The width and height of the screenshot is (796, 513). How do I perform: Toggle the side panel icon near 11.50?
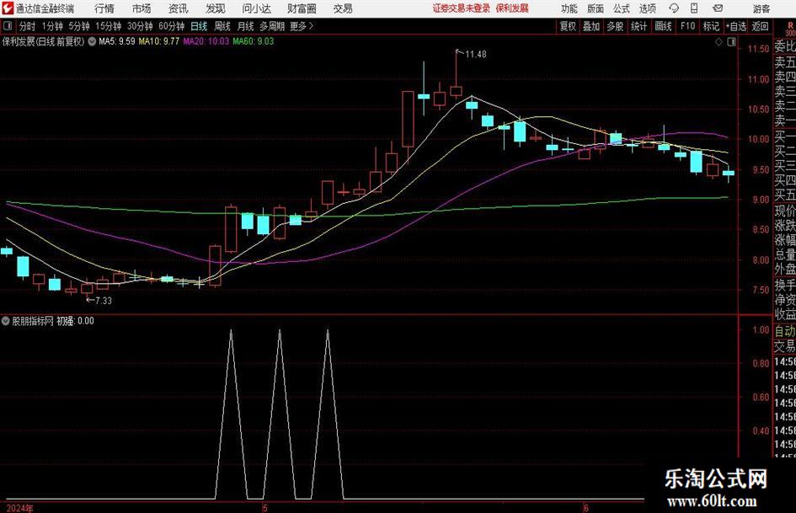coord(731,42)
